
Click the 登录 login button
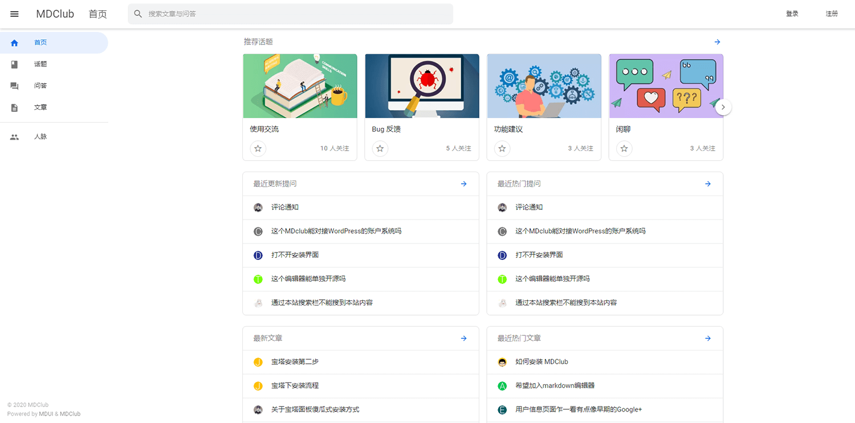792,14
